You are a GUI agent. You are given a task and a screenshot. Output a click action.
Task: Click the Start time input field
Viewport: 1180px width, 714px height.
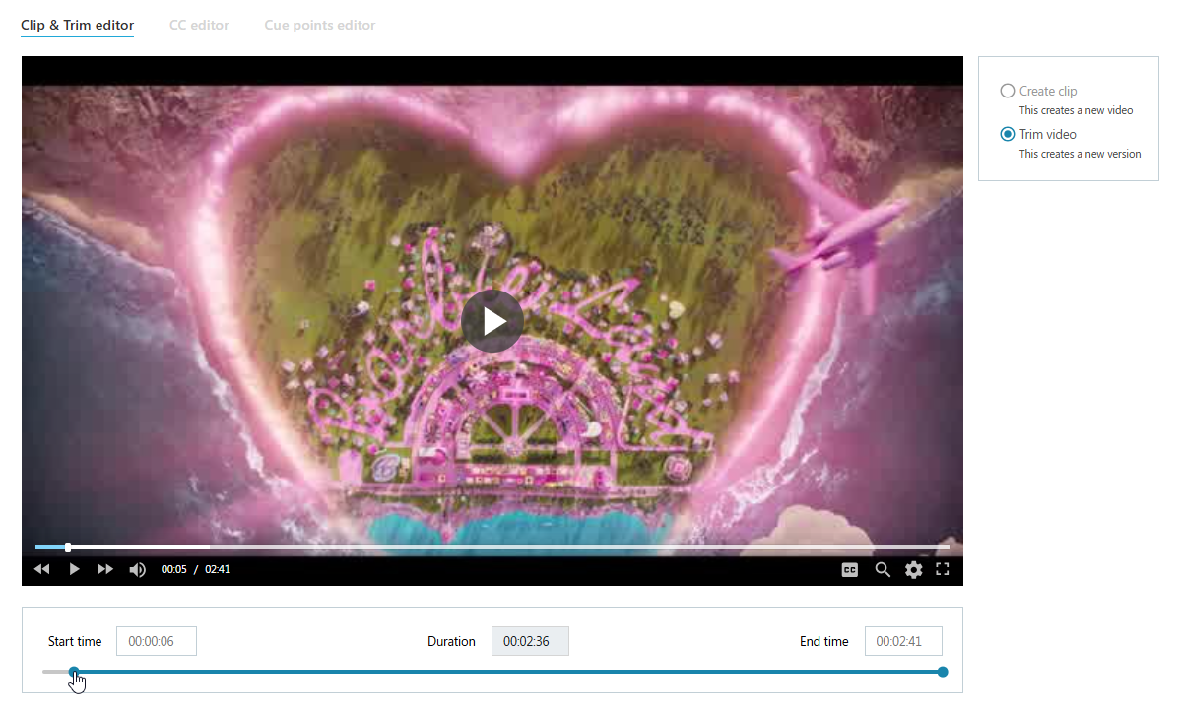pyautogui.click(x=157, y=641)
